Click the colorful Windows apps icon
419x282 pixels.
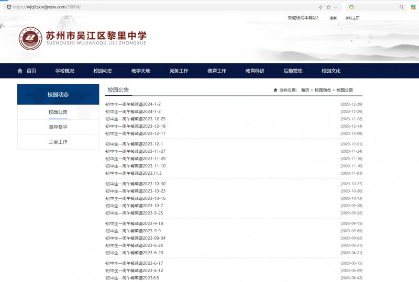[413, 7]
